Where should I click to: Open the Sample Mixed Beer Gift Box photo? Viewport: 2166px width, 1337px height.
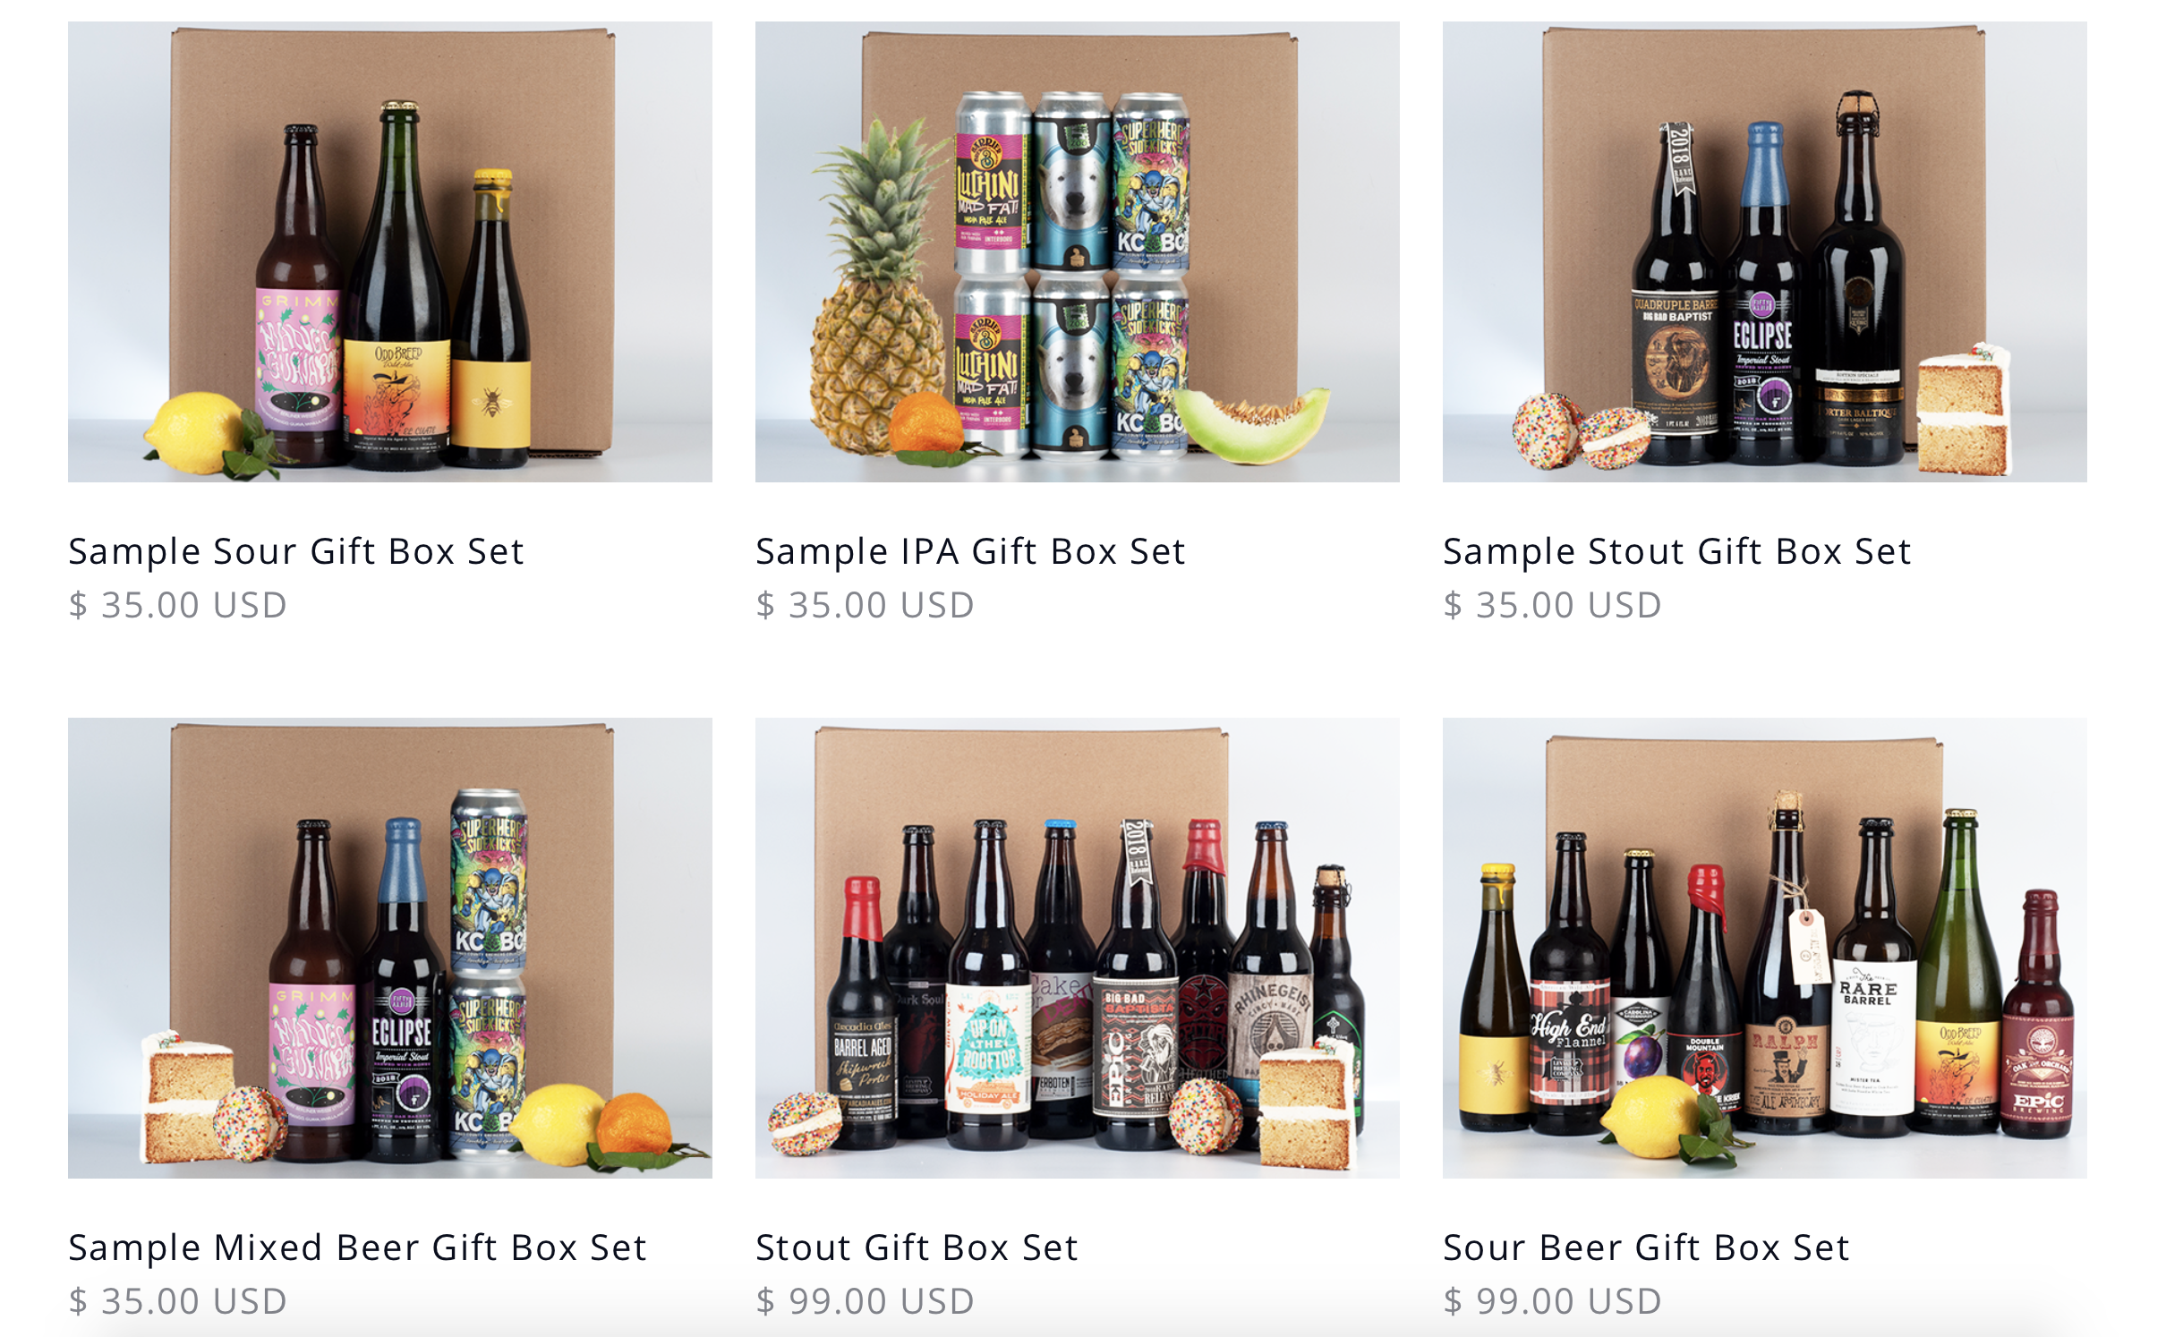pos(390,948)
